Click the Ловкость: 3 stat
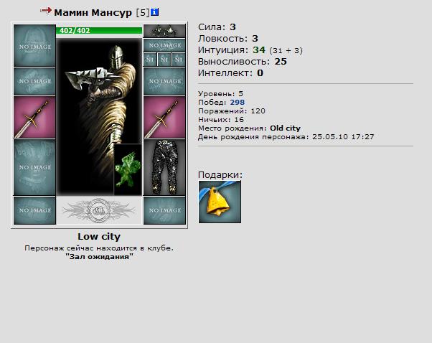The height and width of the screenshot is (343, 432). [x=228, y=39]
